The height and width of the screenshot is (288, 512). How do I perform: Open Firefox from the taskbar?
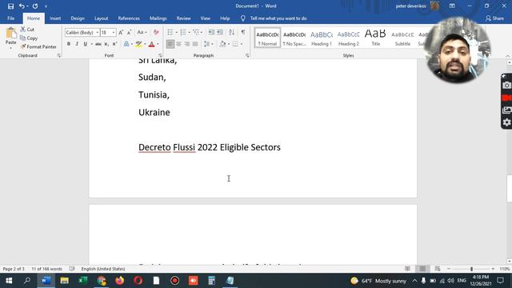pos(120,281)
